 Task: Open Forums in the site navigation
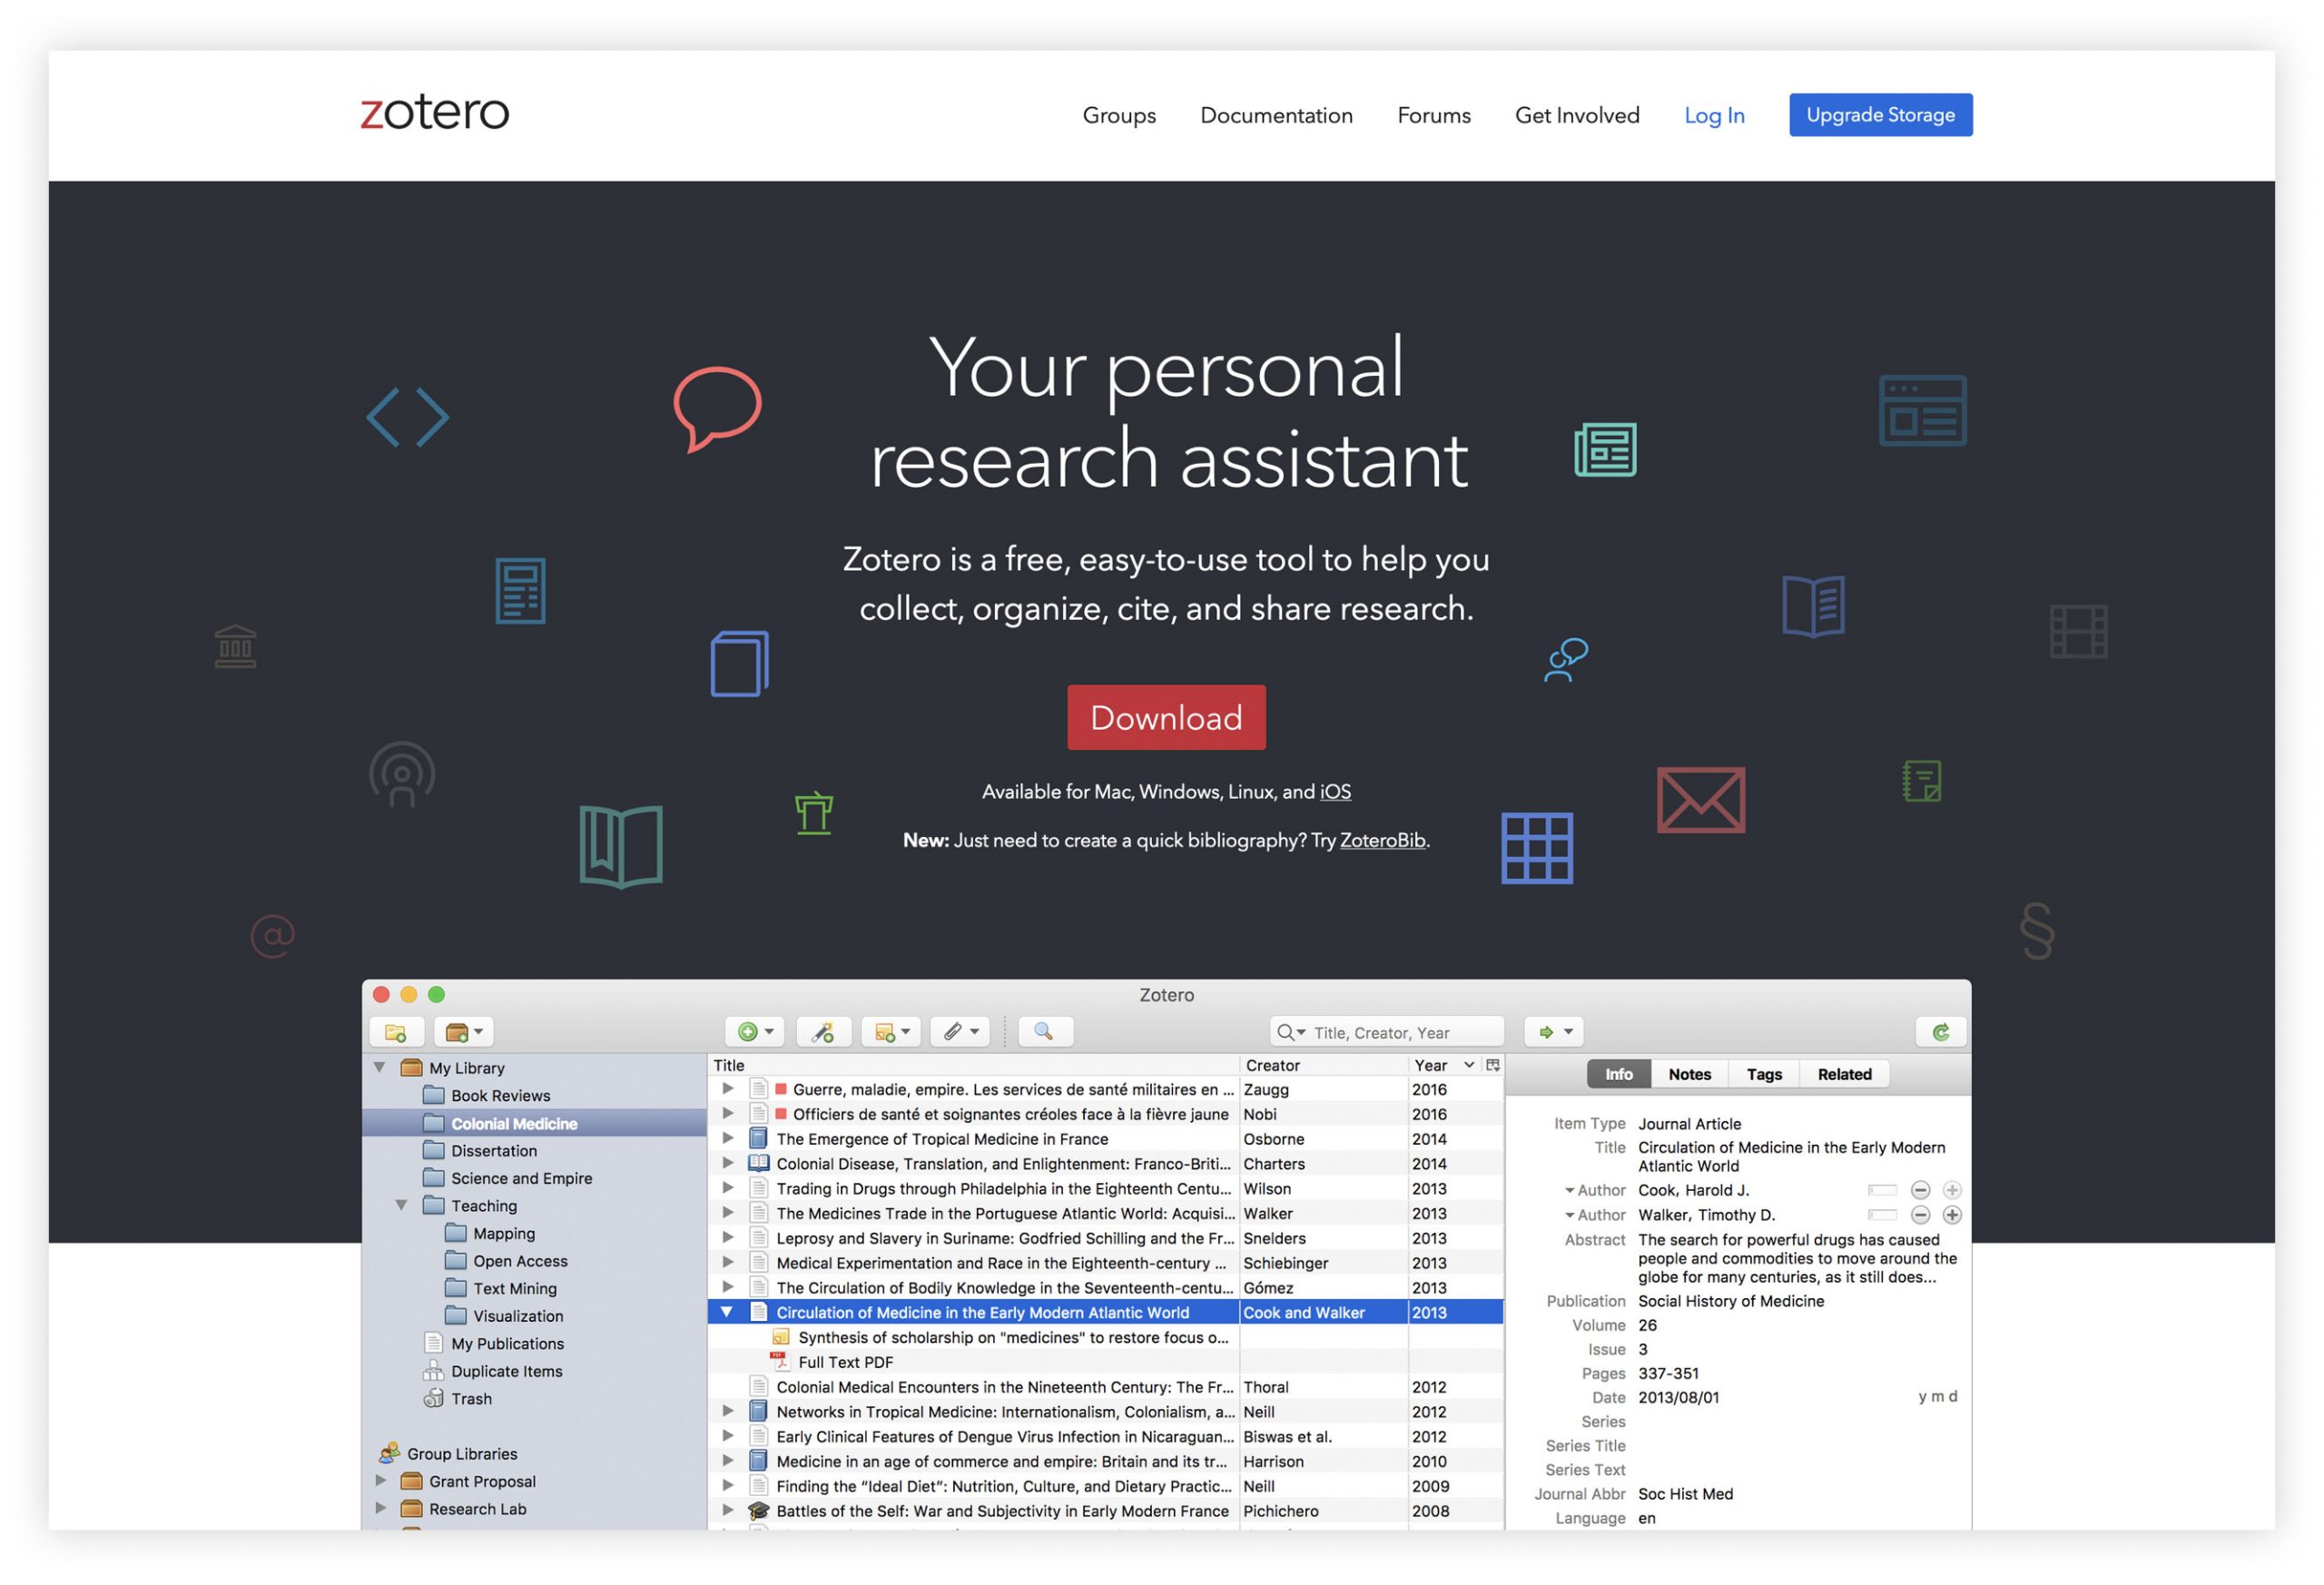tap(1433, 115)
